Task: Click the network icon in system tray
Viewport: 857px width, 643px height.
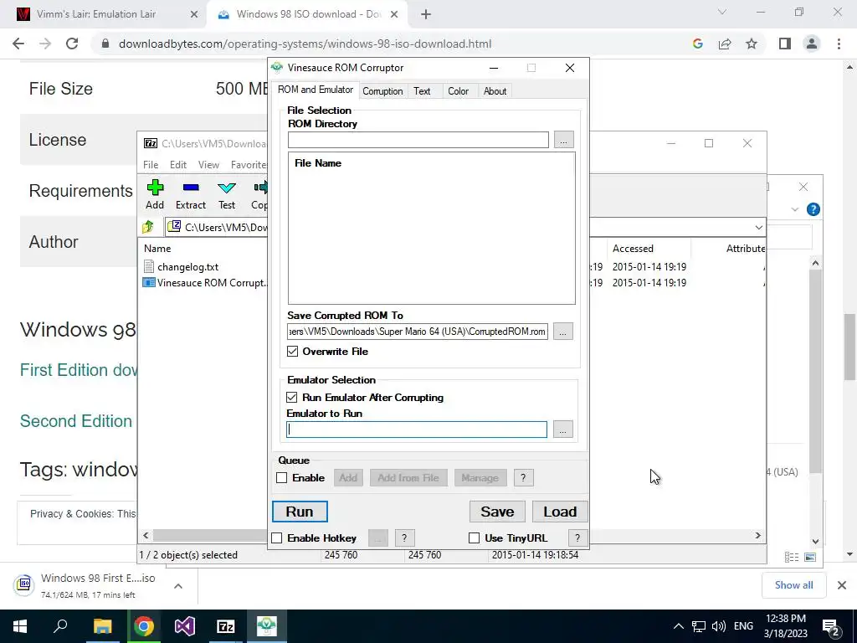Action: [699, 626]
